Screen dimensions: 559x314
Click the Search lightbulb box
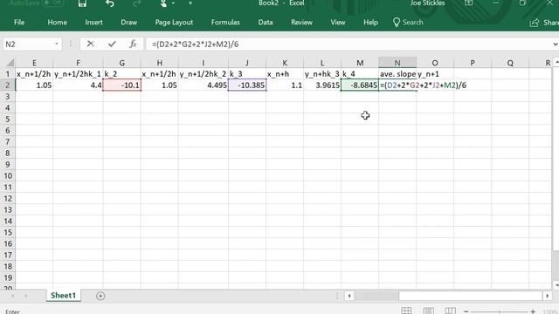(408, 22)
